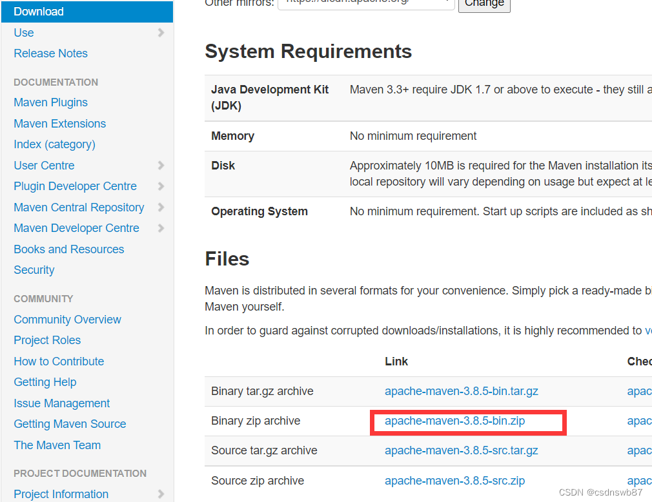This screenshot has height=502, width=652.
Task: Open the Security link
Action: [34, 270]
